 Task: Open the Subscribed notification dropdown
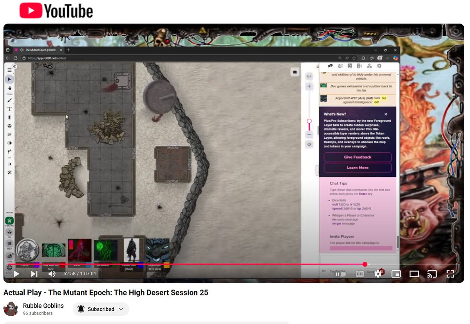click(101, 309)
